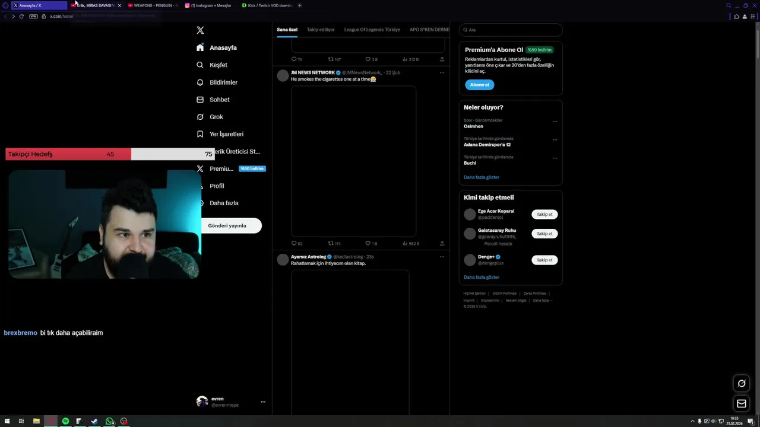The height and width of the screenshot is (427, 760).
Task: Click the Abone ol premium button
Action: tap(479, 85)
